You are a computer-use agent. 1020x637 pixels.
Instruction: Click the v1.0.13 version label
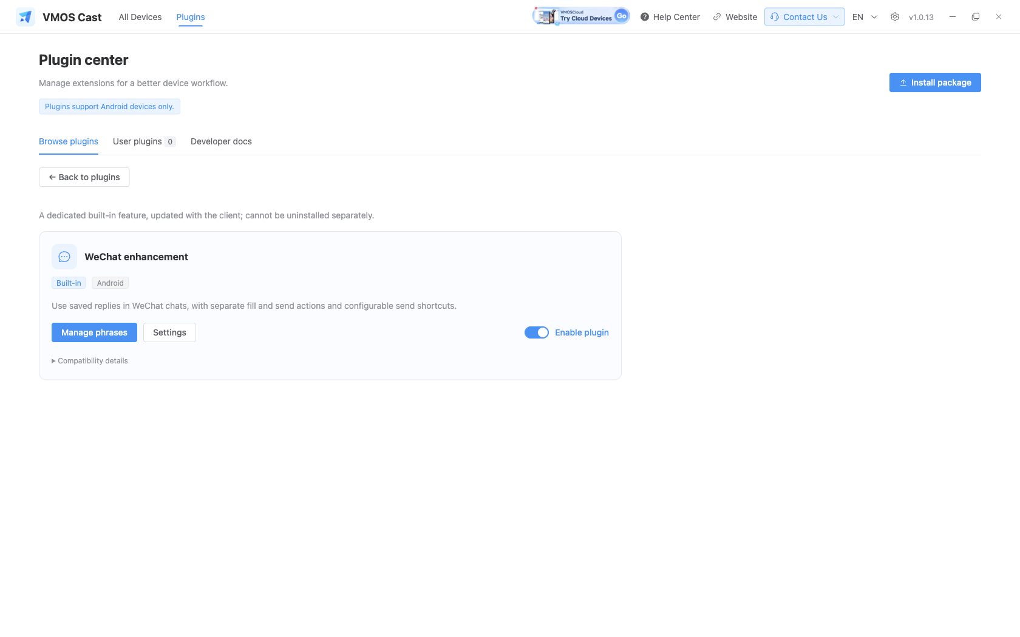(x=921, y=17)
